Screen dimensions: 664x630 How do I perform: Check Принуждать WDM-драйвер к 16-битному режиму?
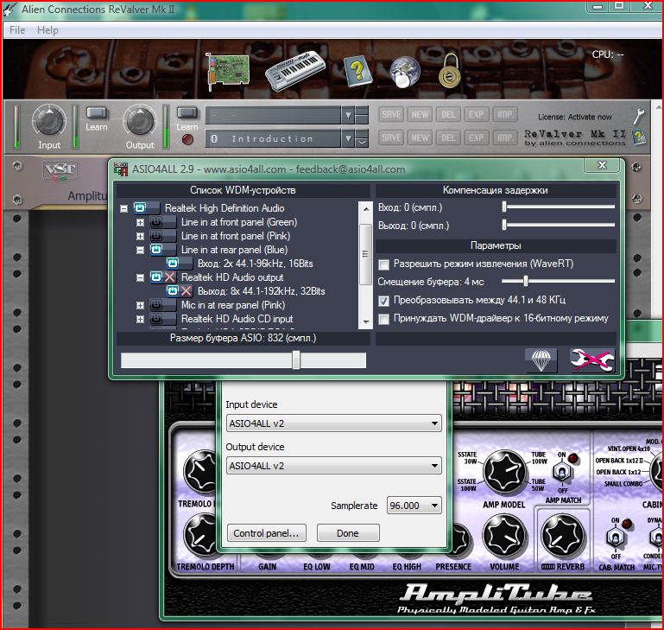click(383, 319)
